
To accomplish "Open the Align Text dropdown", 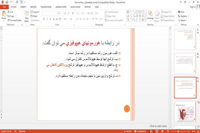I will 110,16.
